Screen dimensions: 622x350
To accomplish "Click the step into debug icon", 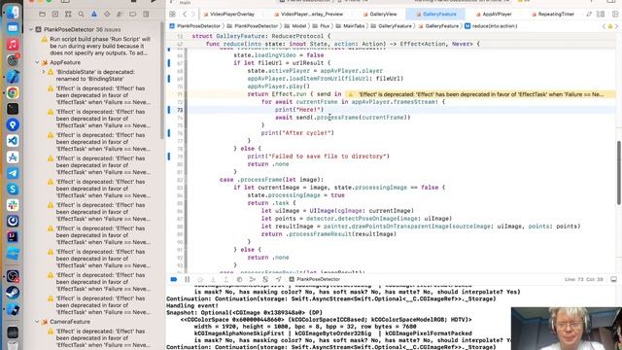I will (x=213, y=279).
